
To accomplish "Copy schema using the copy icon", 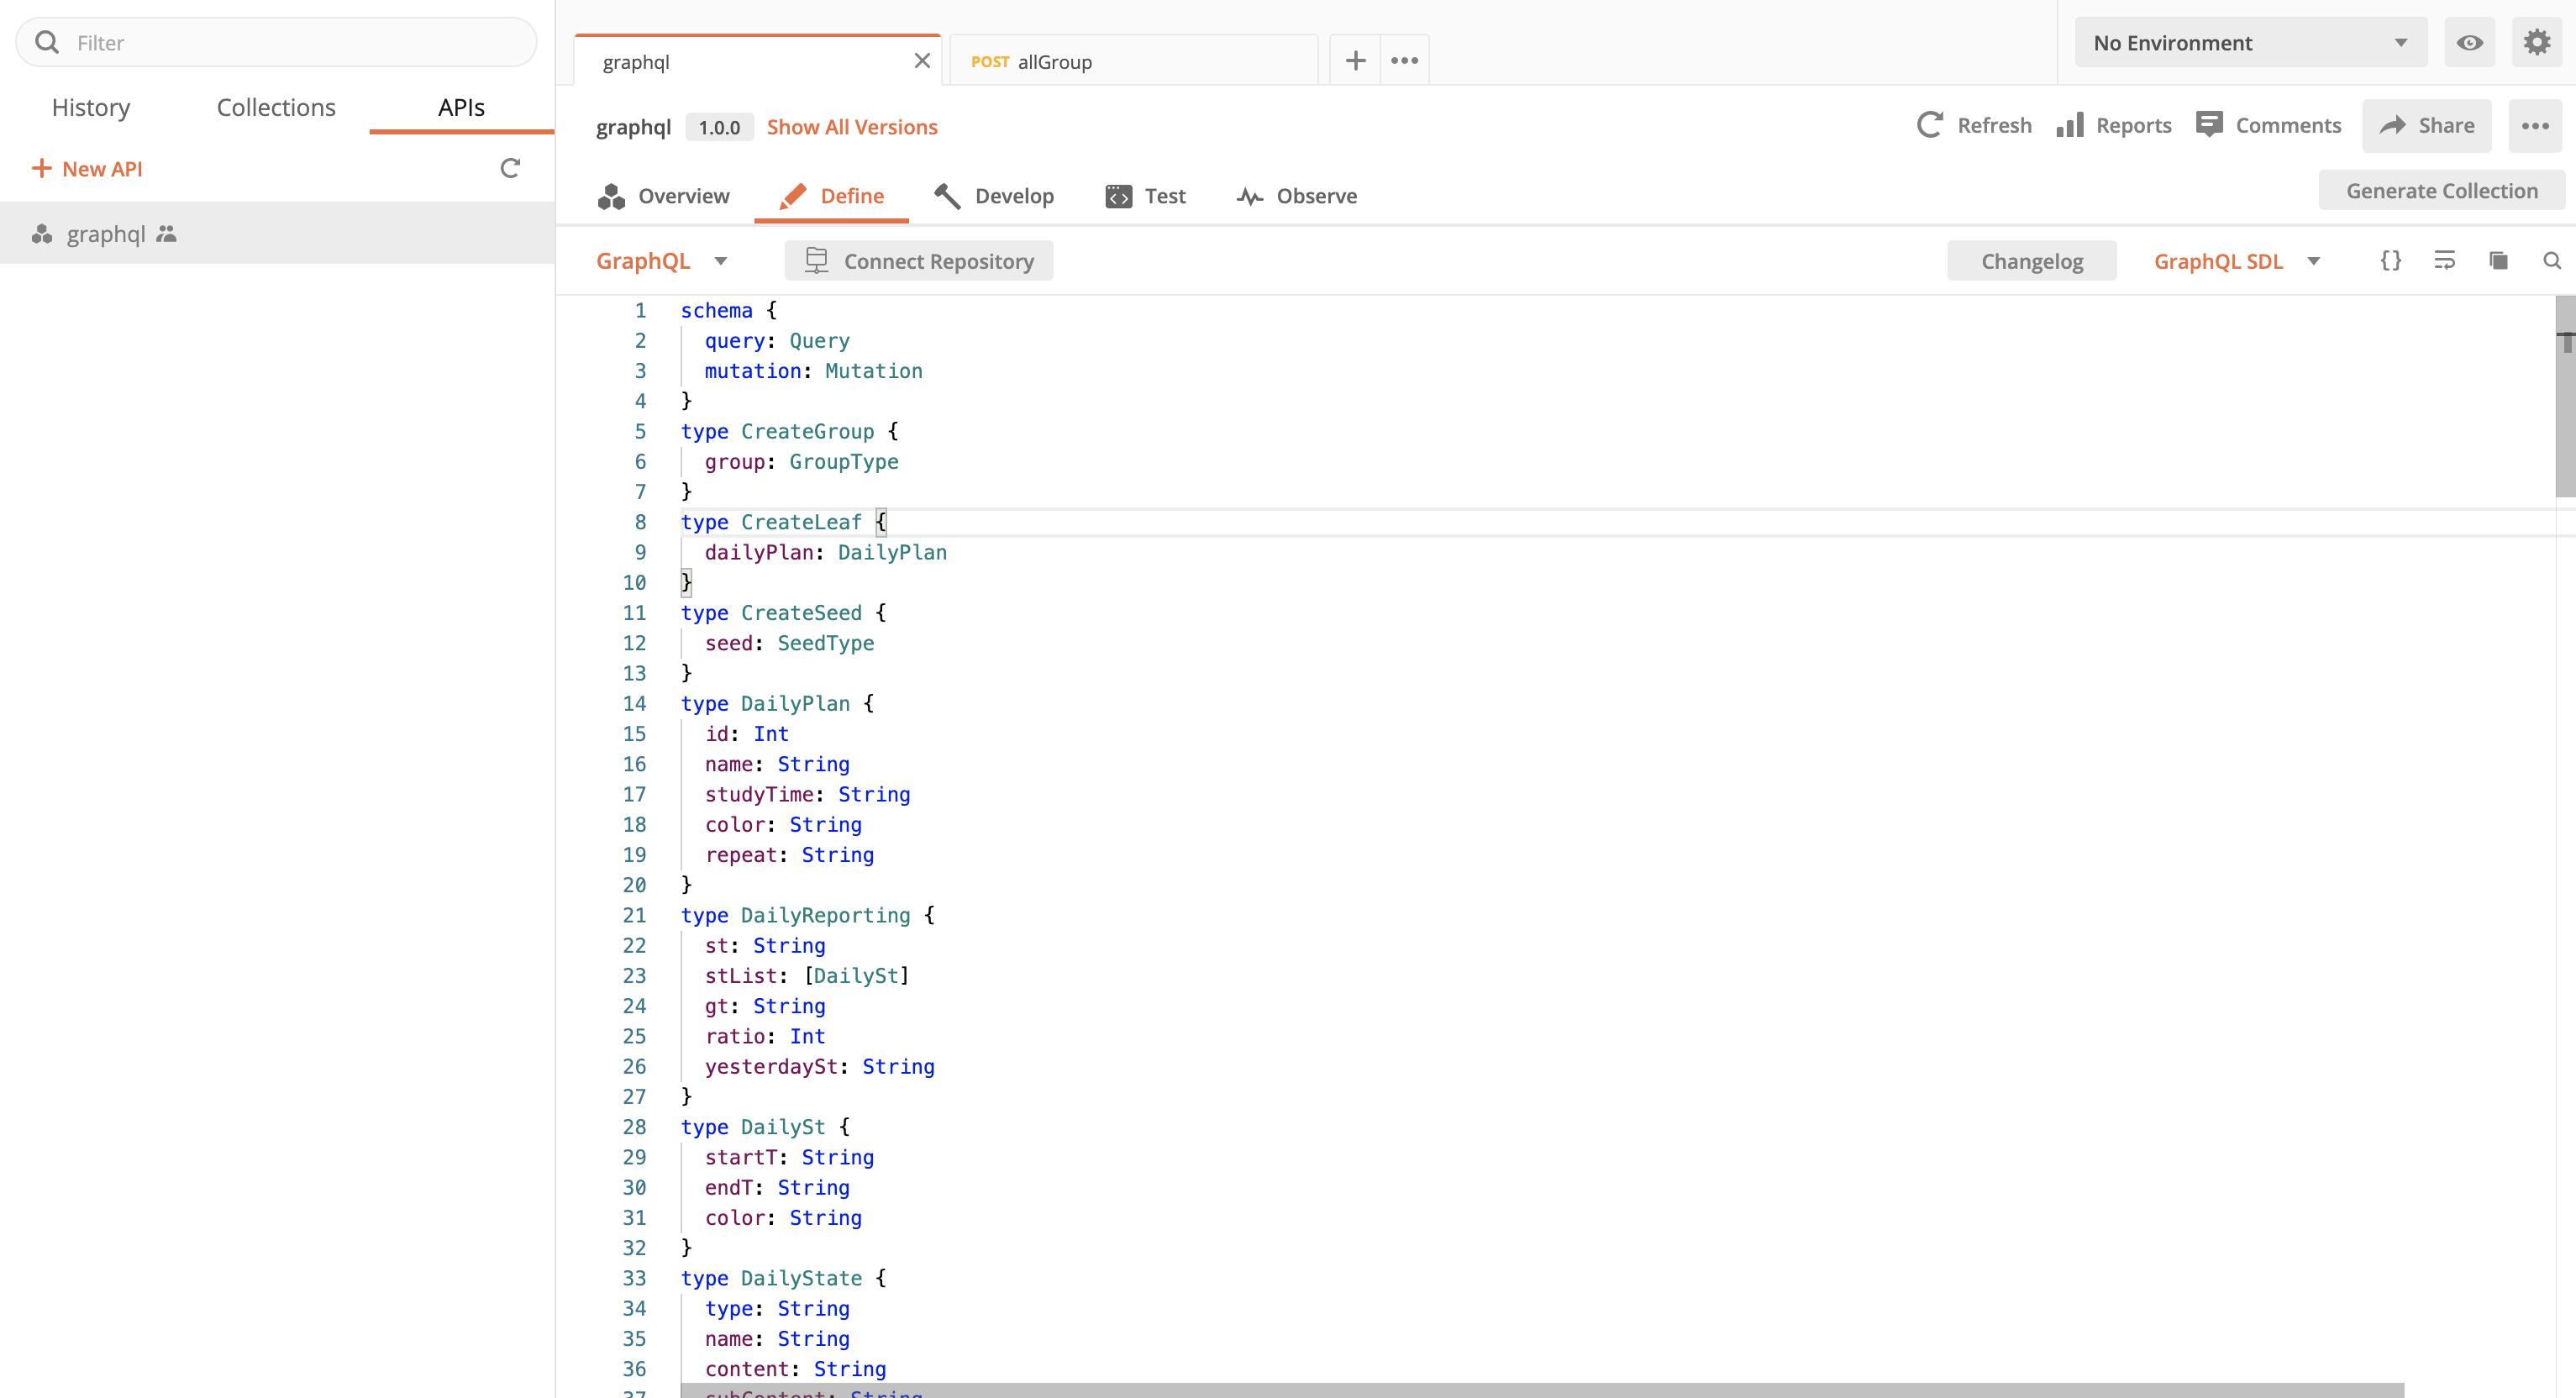I will coord(2498,261).
